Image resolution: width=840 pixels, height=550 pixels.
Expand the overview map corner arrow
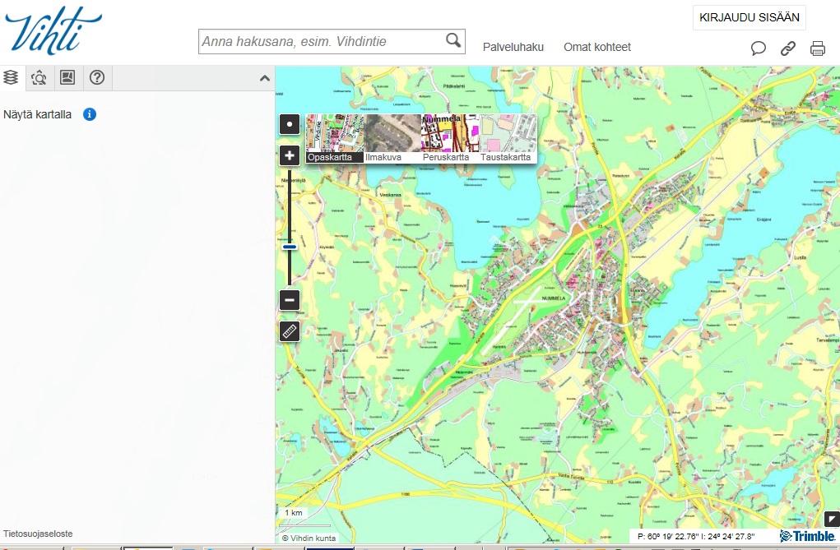tap(831, 519)
